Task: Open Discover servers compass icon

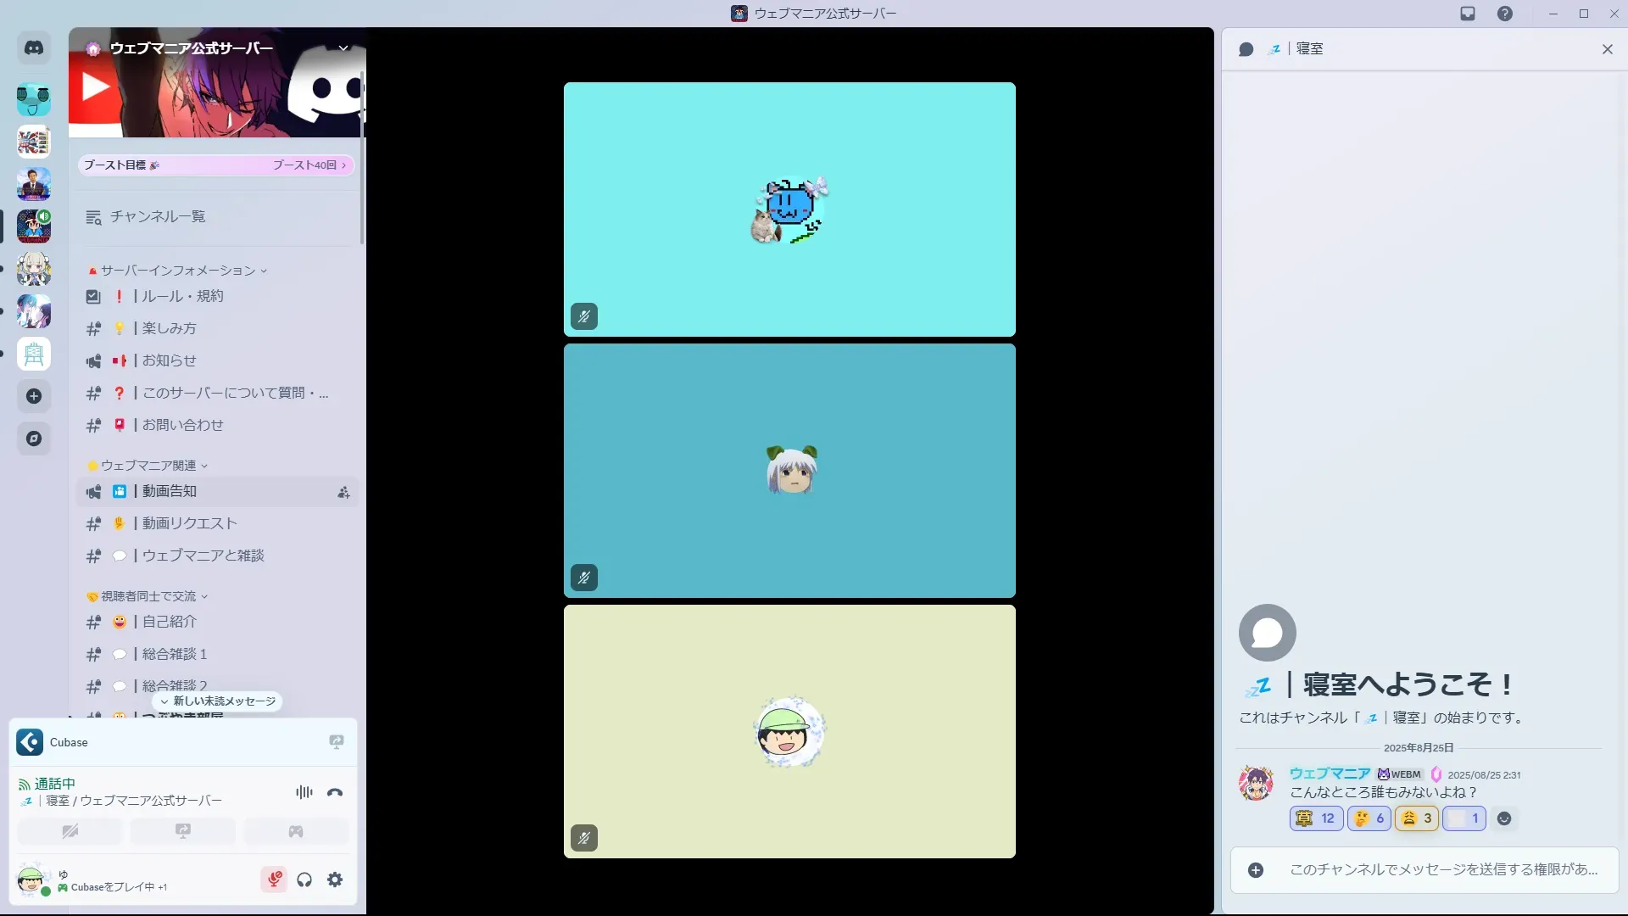Action: click(34, 438)
